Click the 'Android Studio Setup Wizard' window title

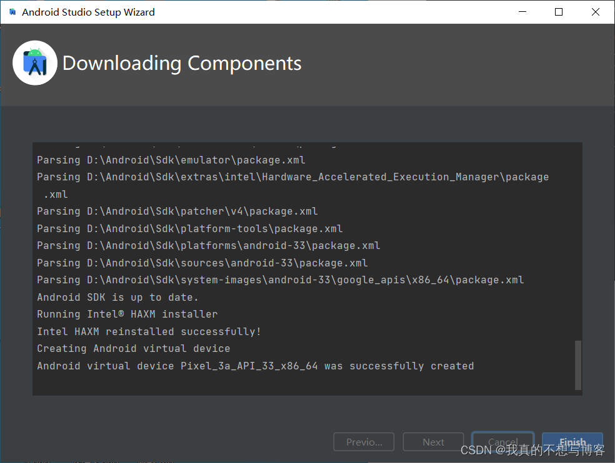tap(88, 12)
